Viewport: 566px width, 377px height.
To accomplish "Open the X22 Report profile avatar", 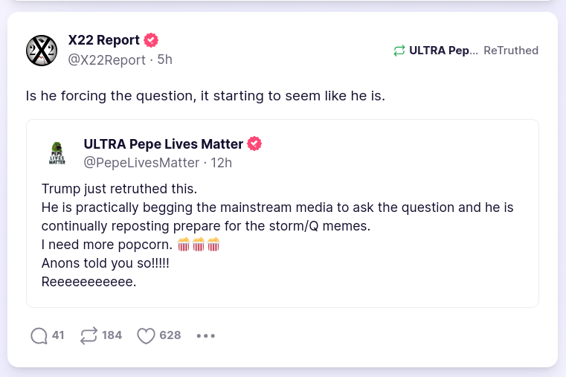I will click(x=42, y=50).
